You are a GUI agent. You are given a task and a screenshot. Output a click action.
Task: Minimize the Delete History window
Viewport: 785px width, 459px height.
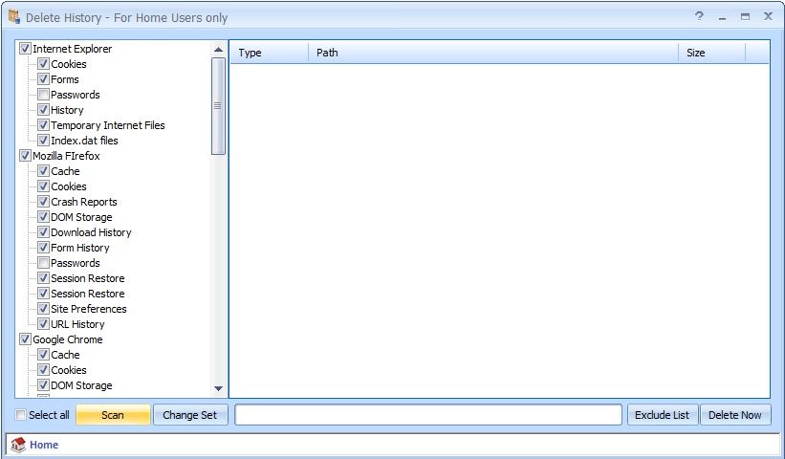[722, 17]
